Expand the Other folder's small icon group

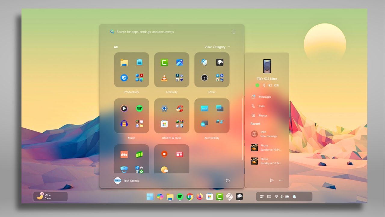pyautogui.click(x=220, y=78)
